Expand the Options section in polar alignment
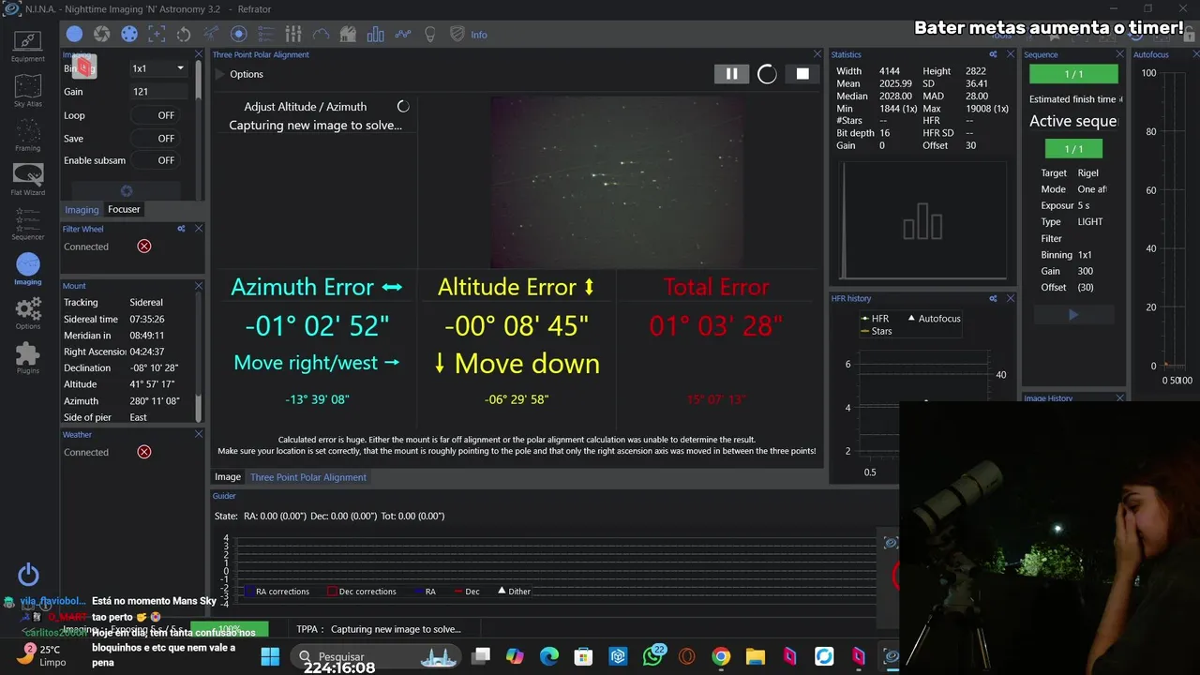The height and width of the screenshot is (675, 1200). point(240,74)
